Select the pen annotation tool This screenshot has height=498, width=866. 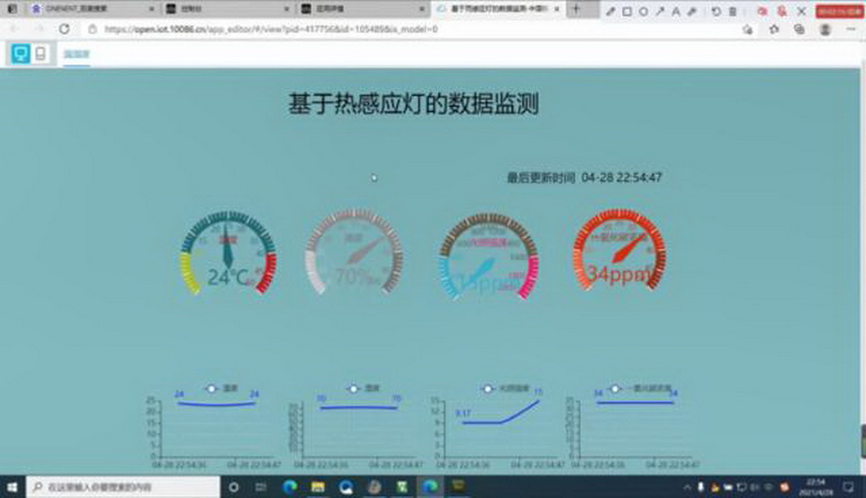[x=611, y=11]
